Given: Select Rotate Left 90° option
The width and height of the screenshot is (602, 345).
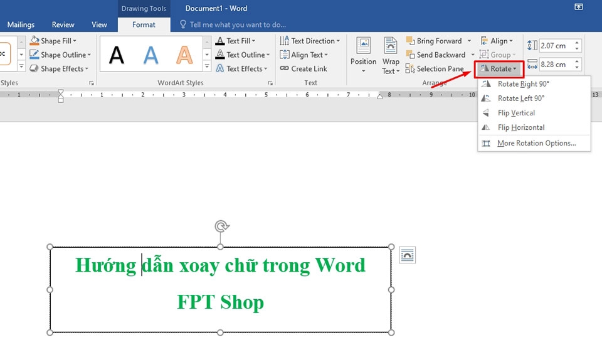Looking at the screenshot, I should (534, 98).
